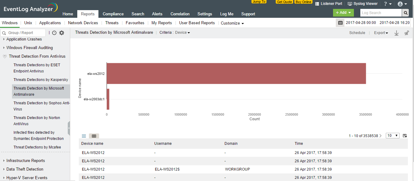This screenshot has width=414, height=181.
Task: Open the column selector icon above table
Action: pyautogui.click(x=405, y=136)
